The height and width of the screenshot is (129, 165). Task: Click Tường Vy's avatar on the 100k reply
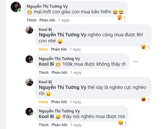(29, 59)
